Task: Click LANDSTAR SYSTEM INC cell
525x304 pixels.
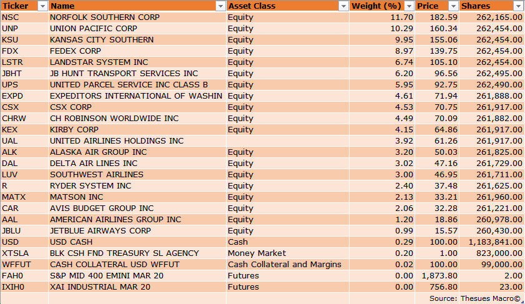Action: click(137, 62)
